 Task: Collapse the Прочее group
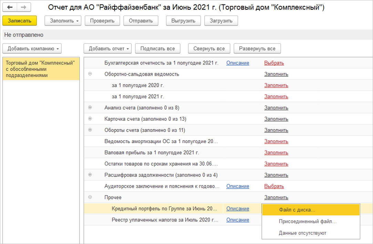point(90,197)
